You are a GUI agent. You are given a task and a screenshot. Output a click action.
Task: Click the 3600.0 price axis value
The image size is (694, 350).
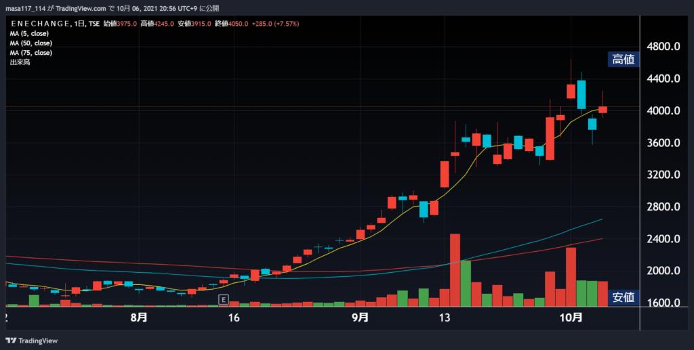click(663, 143)
